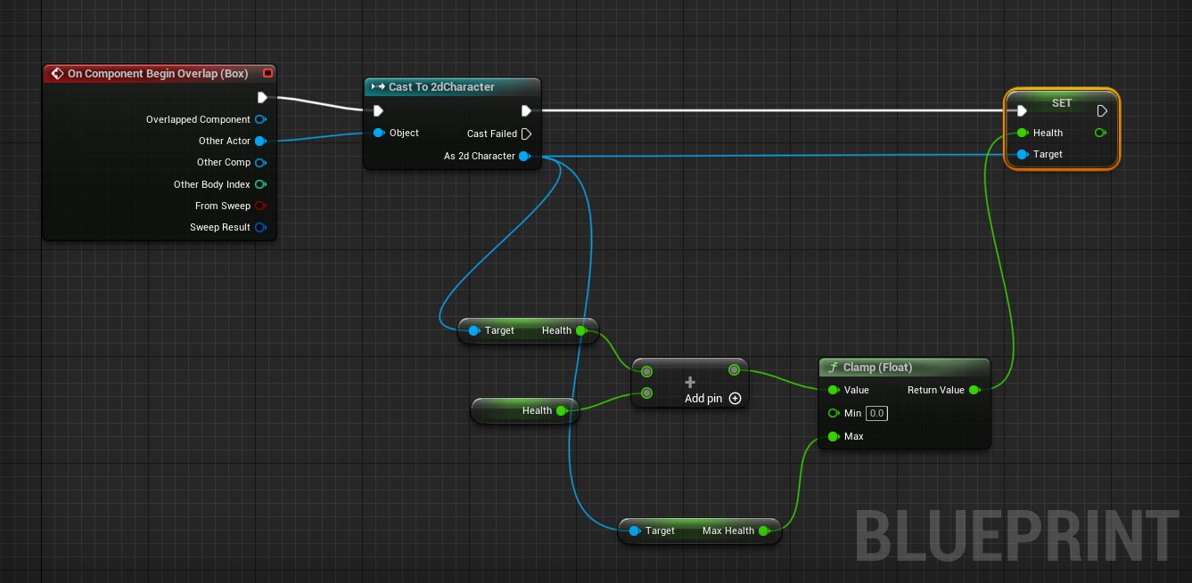Click the Max Health output pin
1192x583 pixels.
(764, 530)
